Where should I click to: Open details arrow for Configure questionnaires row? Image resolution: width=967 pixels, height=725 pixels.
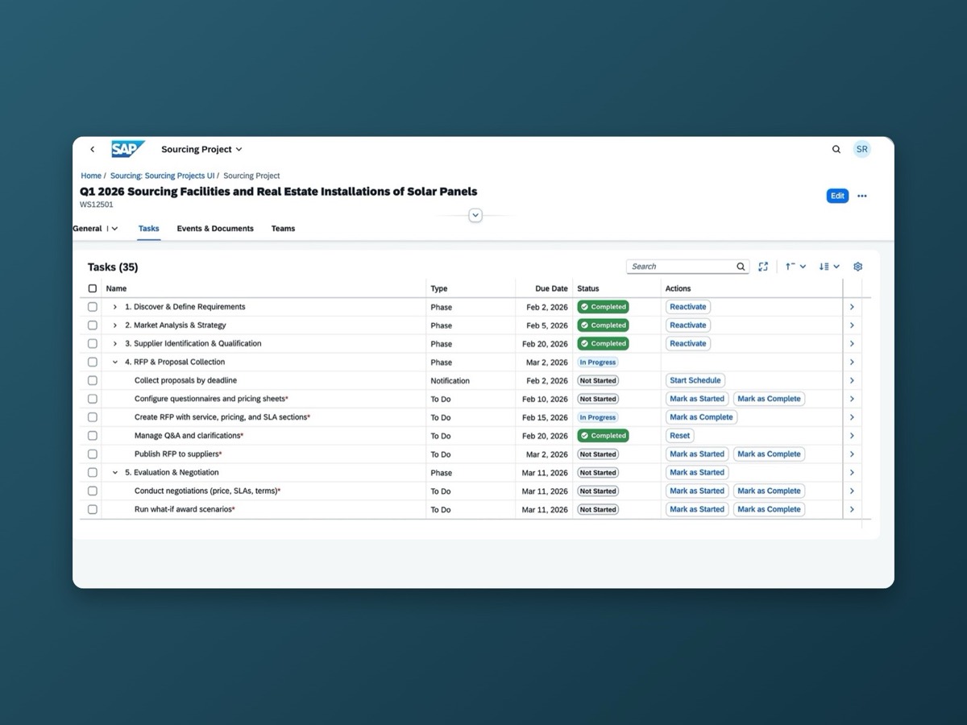click(x=852, y=399)
